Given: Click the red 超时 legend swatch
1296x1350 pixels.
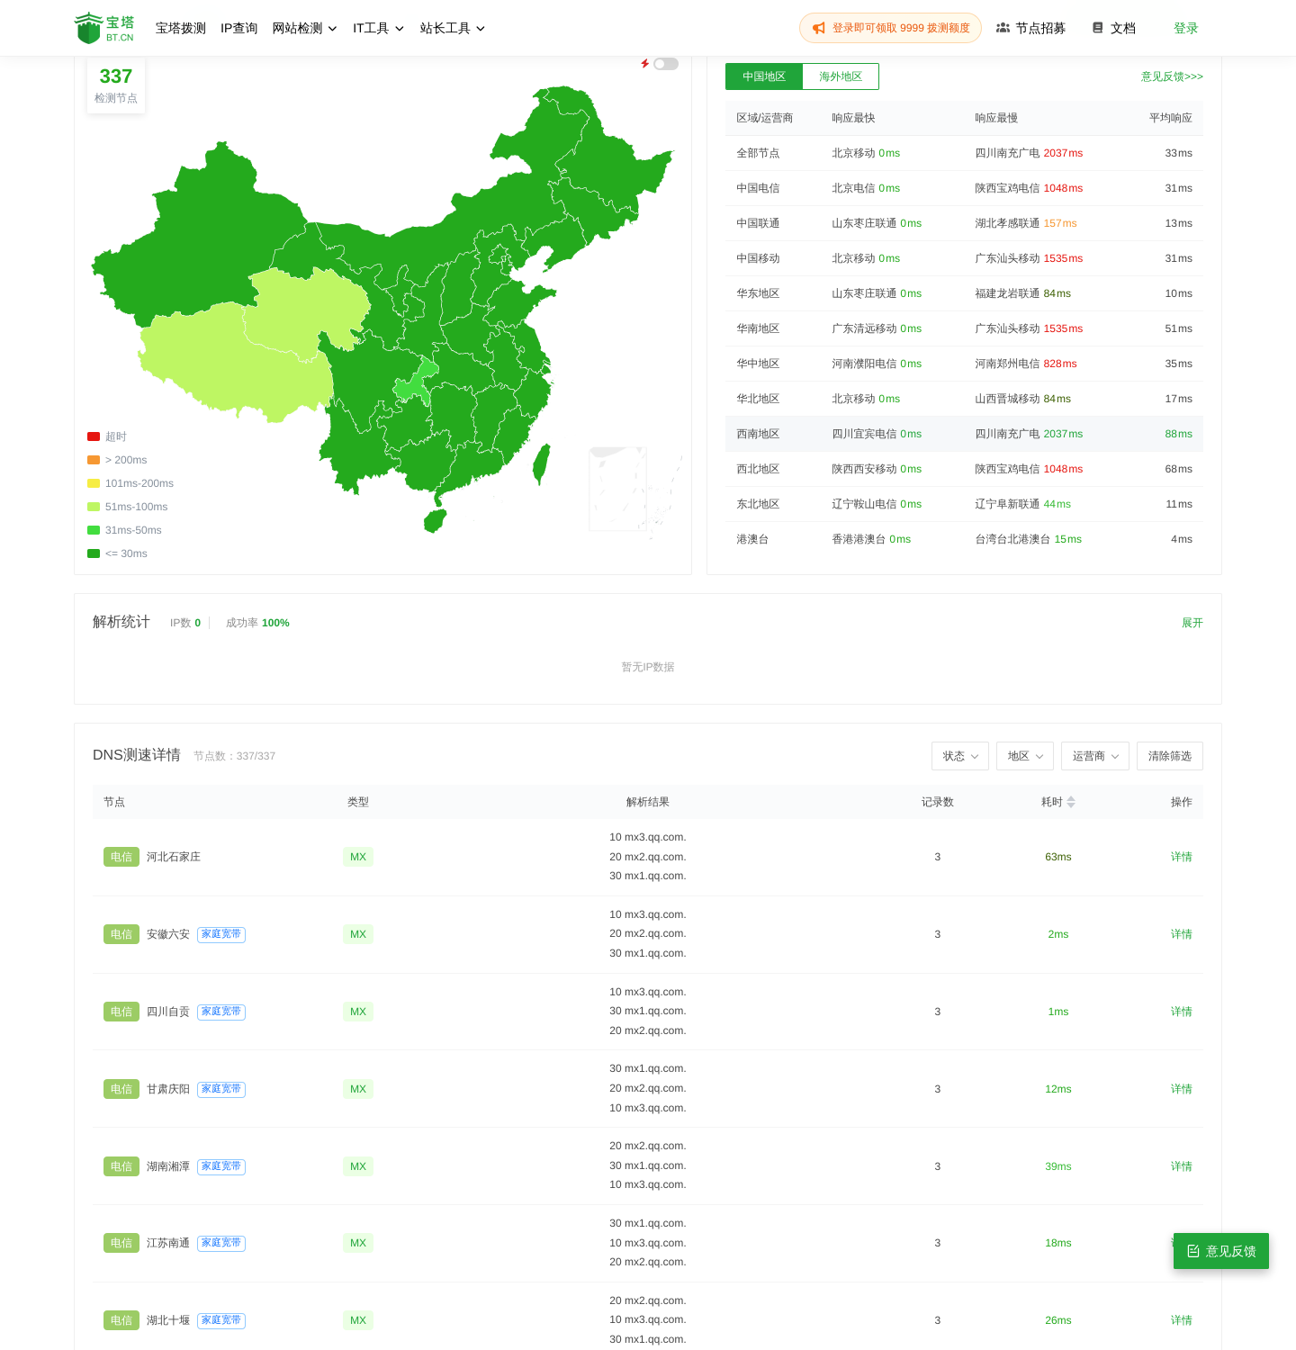Looking at the screenshot, I should (94, 436).
